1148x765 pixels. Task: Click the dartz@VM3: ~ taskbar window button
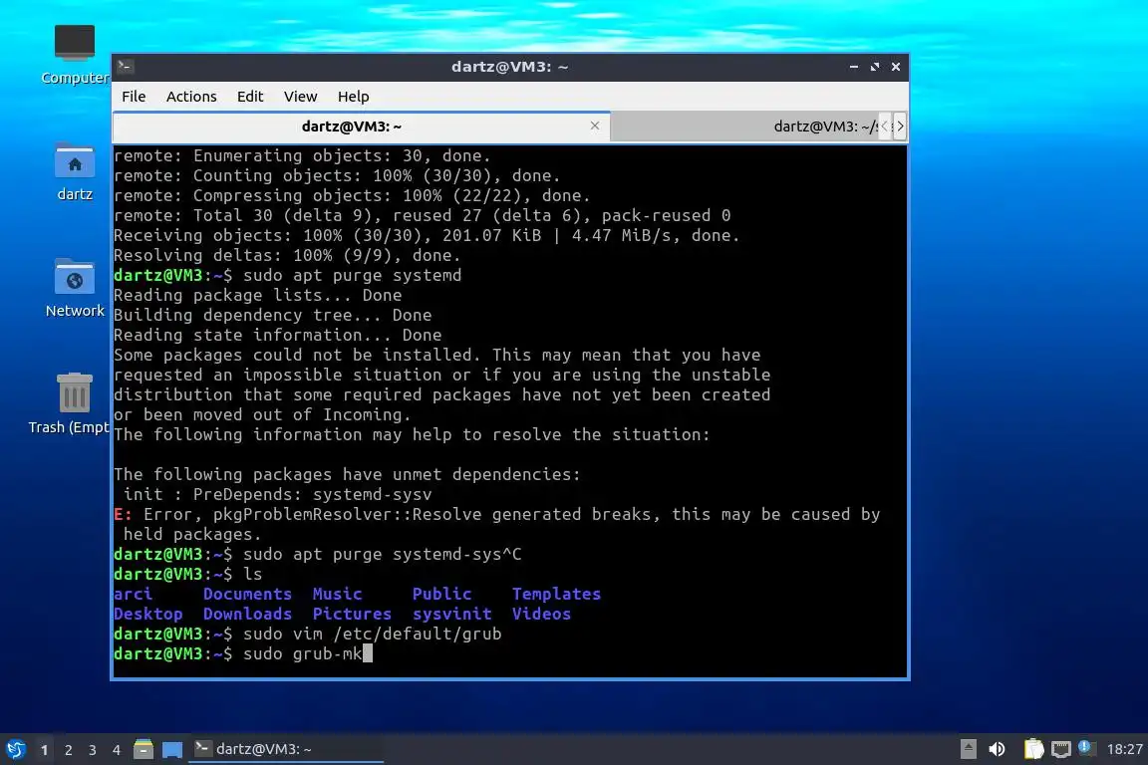pos(286,749)
